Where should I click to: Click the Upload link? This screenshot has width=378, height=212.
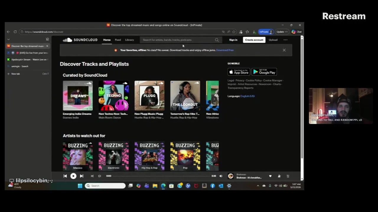(x=273, y=40)
